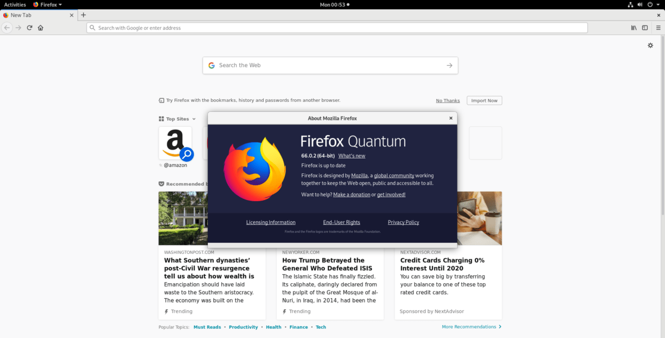Image resolution: width=665 pixels, height=338 pixels.
Task: Click the Top Sites grid icon
Action: coord(161,119)
